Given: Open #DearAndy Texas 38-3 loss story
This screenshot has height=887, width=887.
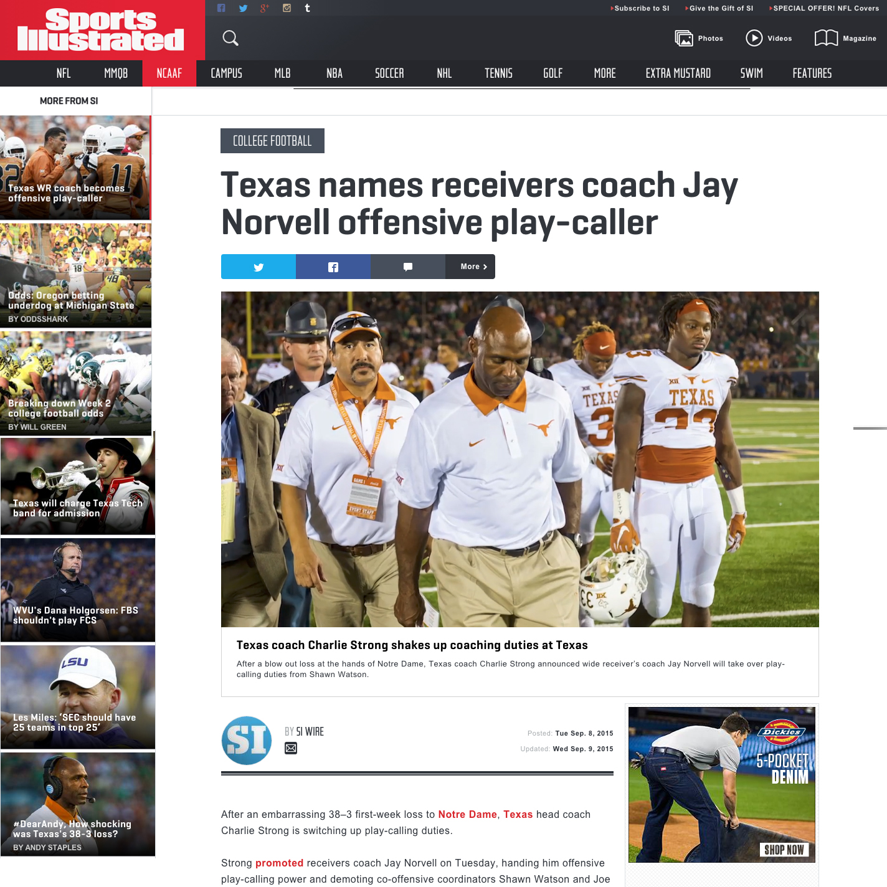Looking at the screenshot, I should click(78, 804).
